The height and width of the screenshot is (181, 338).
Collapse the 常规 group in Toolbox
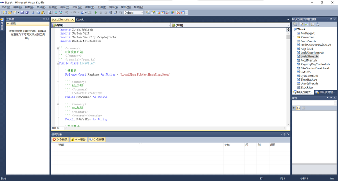tap(8, 24)
